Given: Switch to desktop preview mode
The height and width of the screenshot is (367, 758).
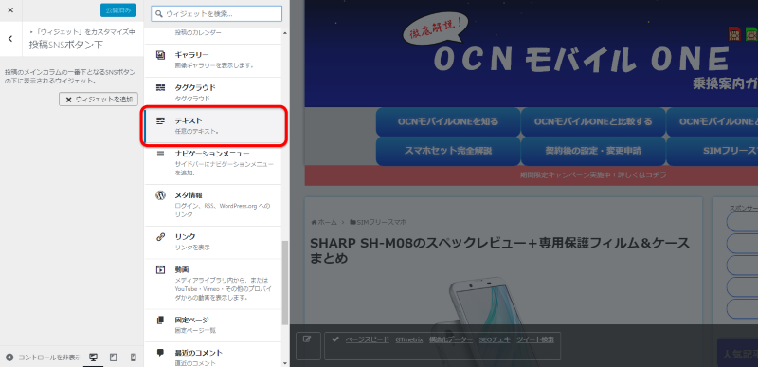Looking at the screenshot, I should [x=93, y=358].
